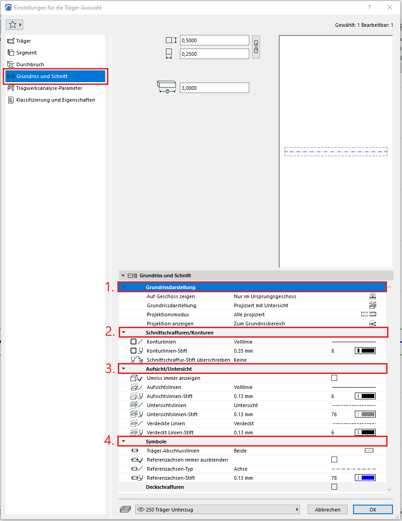The height and width of the screenshot is (521, 402).
Task: Click the Abbrechen button
Action: (x=327, y=510)
